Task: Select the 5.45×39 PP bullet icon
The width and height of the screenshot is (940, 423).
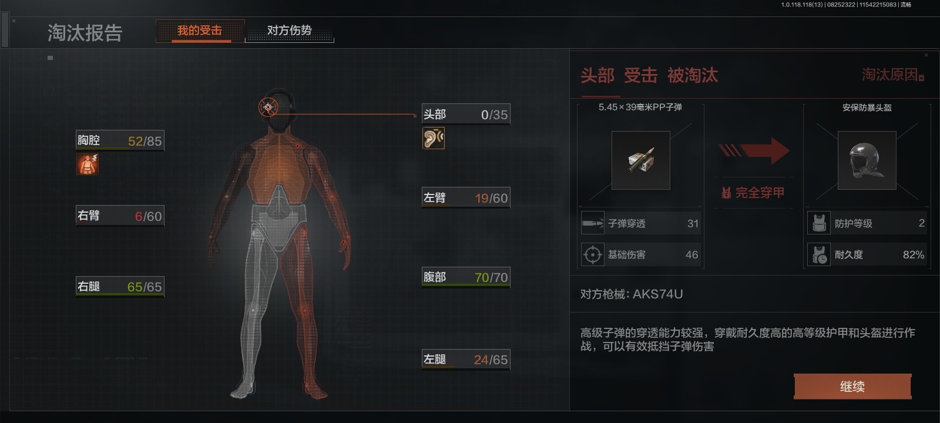Action: click(x=641, y=160)
